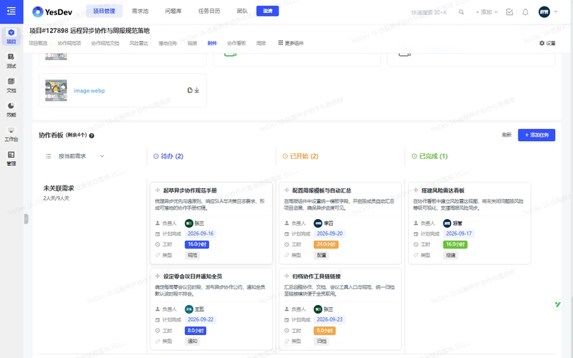Click the handle icon on the 起草异步协作规范手册 card
The image size is (573, 358).
click(158, 190)
